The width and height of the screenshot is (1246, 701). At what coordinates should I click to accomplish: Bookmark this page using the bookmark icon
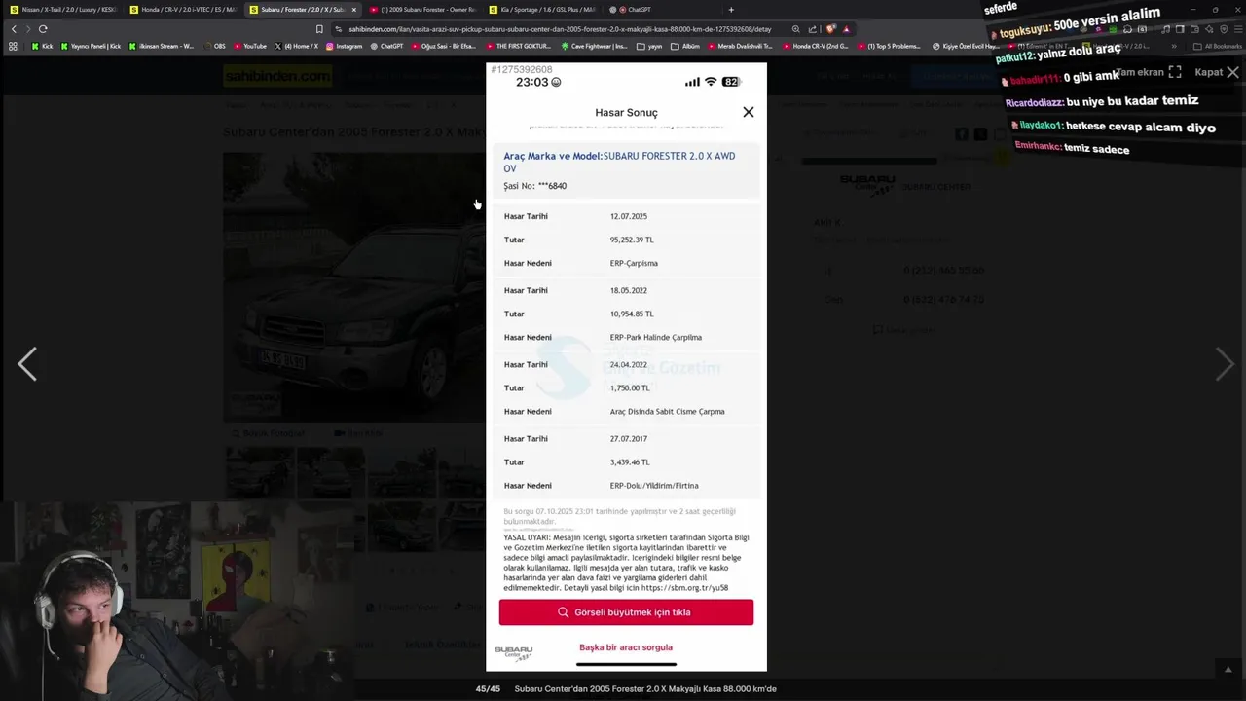319,29
